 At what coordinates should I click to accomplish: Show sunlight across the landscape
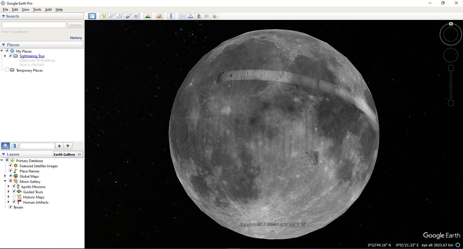pyautogui.click(x=148, y=16)
